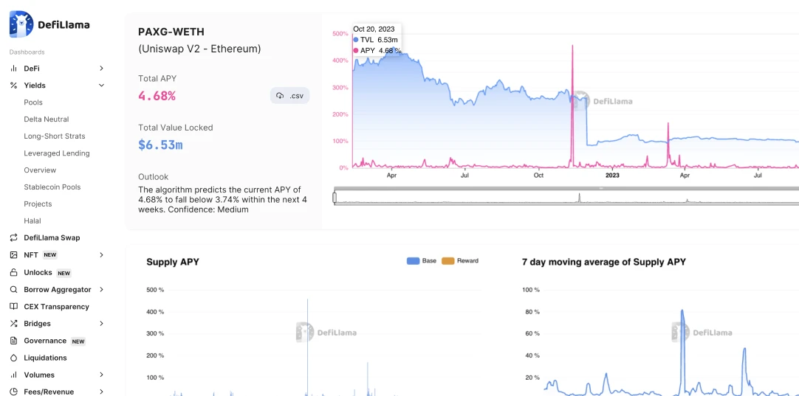Click the DefiLlama Swap arrows icon
The height and width of the screenshot is (396, 799).
[x=13, y=238]
